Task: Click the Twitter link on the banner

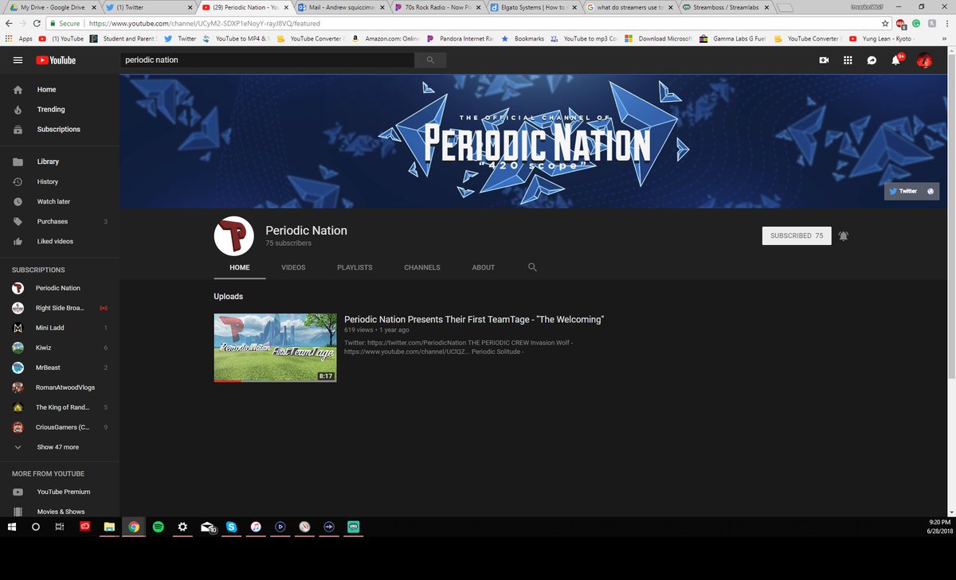Action: pyautogui.click(x=903, y=191)
